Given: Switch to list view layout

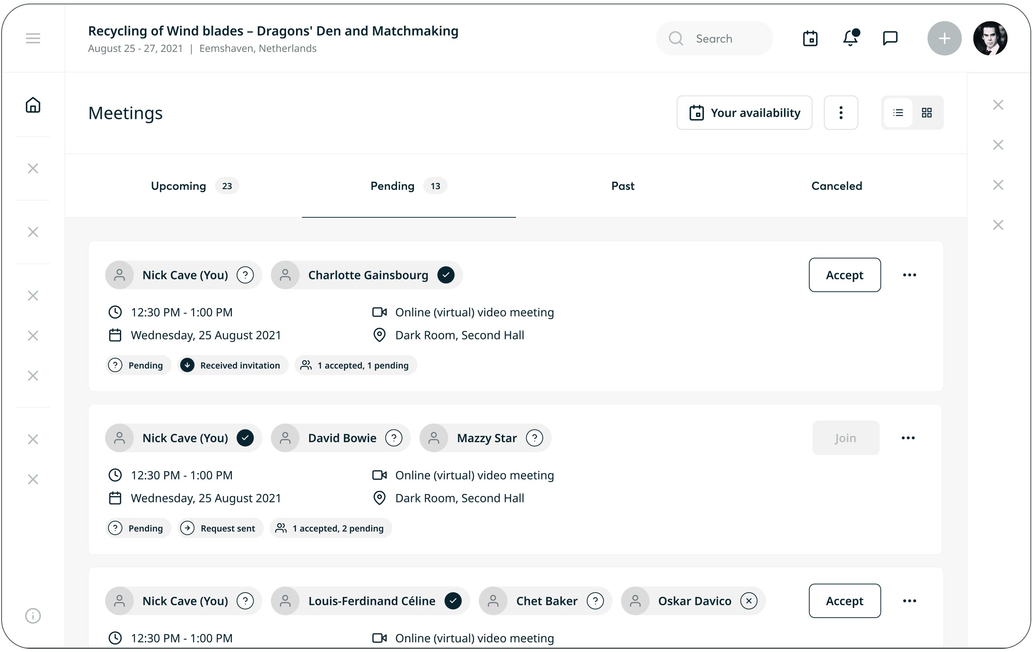Looking at the screenshot, I should (x=898, y=113).
